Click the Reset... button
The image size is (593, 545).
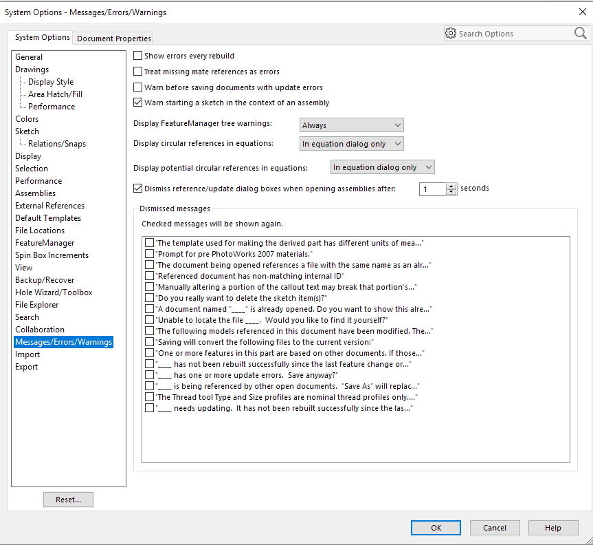click(68, 500)
